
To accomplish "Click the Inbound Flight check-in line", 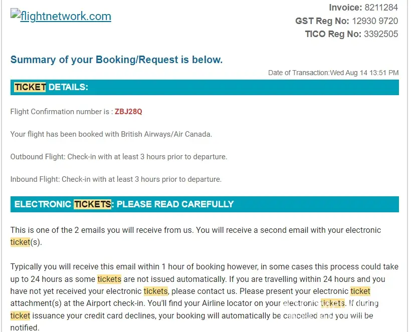I will (116, 179).
